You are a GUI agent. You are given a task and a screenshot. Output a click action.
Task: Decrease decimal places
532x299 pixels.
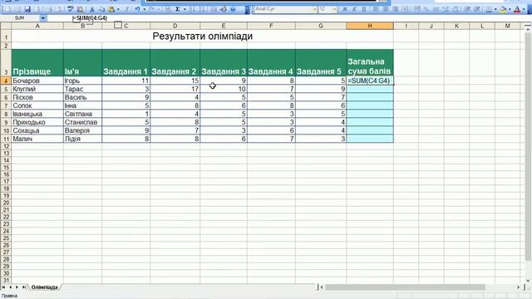pos(456,9)
